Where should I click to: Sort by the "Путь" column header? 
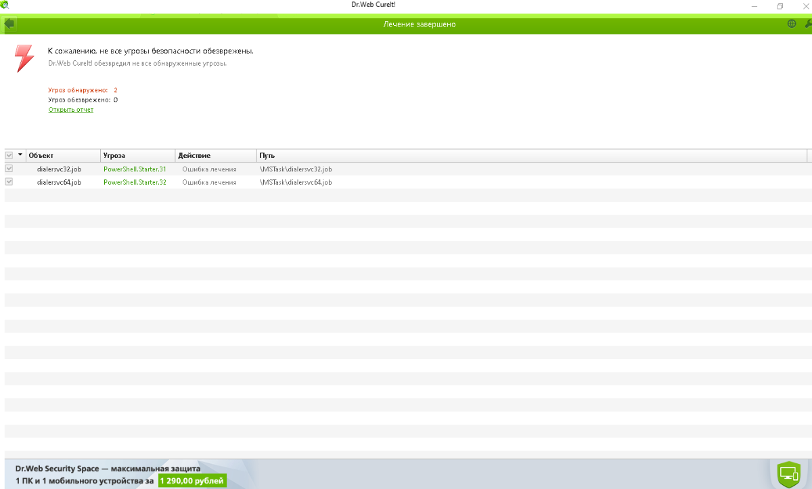[532, 156]
